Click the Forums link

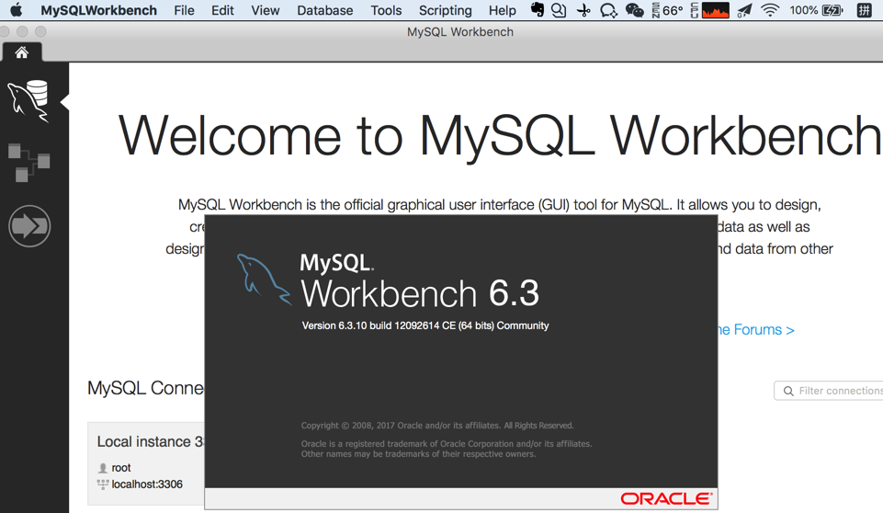[x=755, y=330]
